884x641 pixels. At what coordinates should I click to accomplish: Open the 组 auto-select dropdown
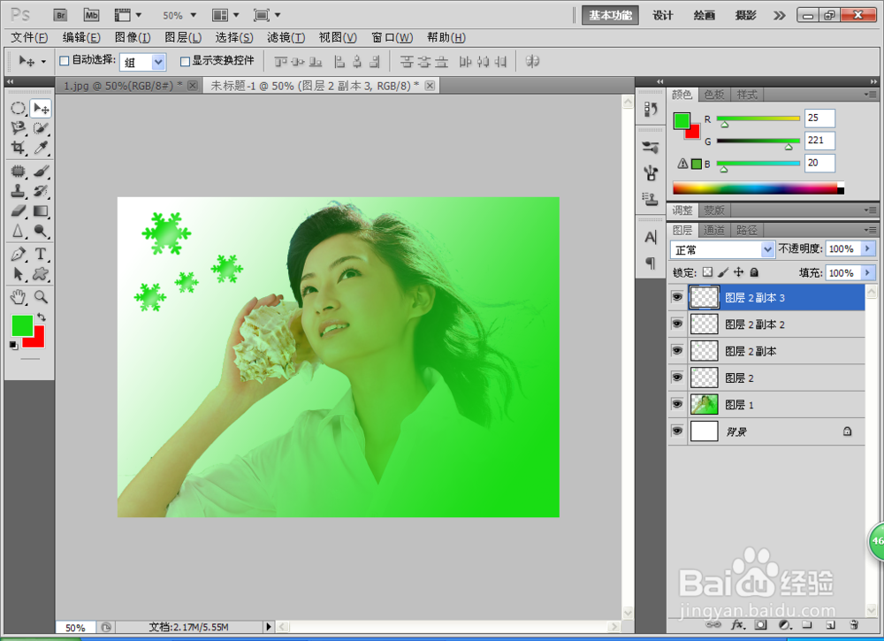coord(158,62)
